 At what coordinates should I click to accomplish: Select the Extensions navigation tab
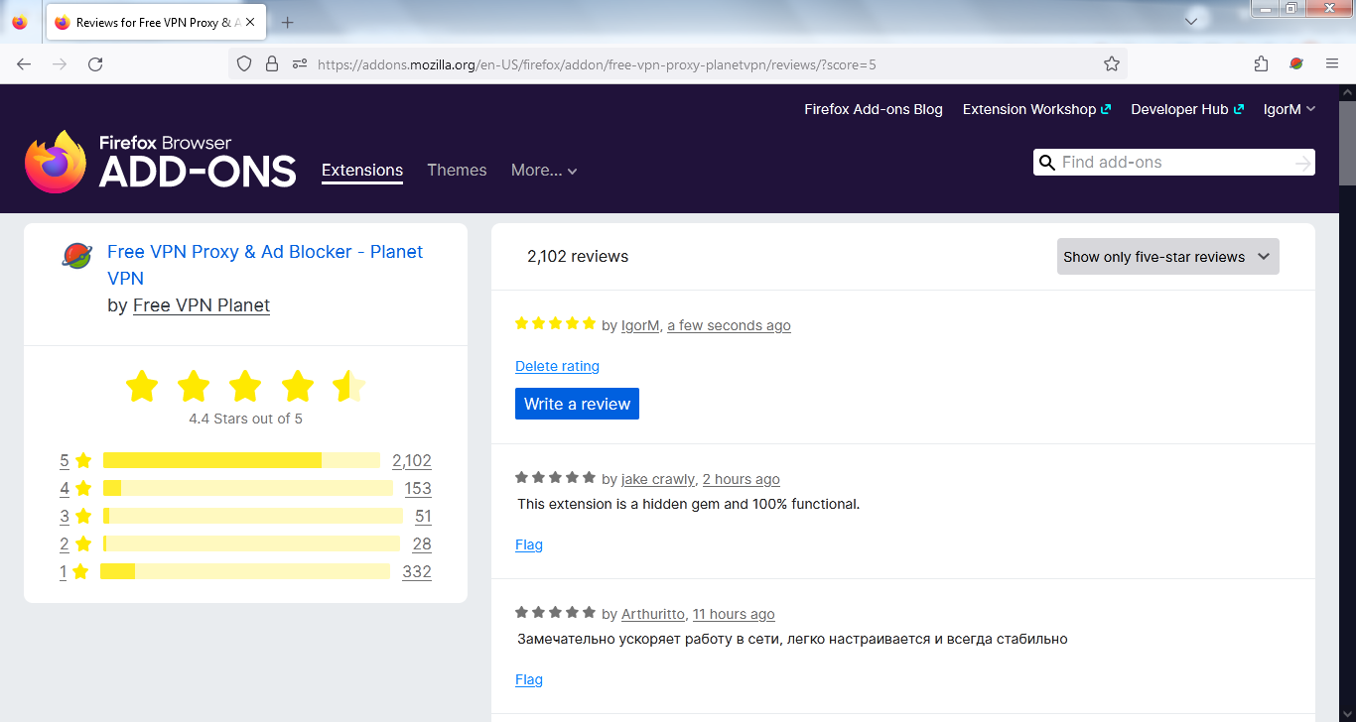362,171
